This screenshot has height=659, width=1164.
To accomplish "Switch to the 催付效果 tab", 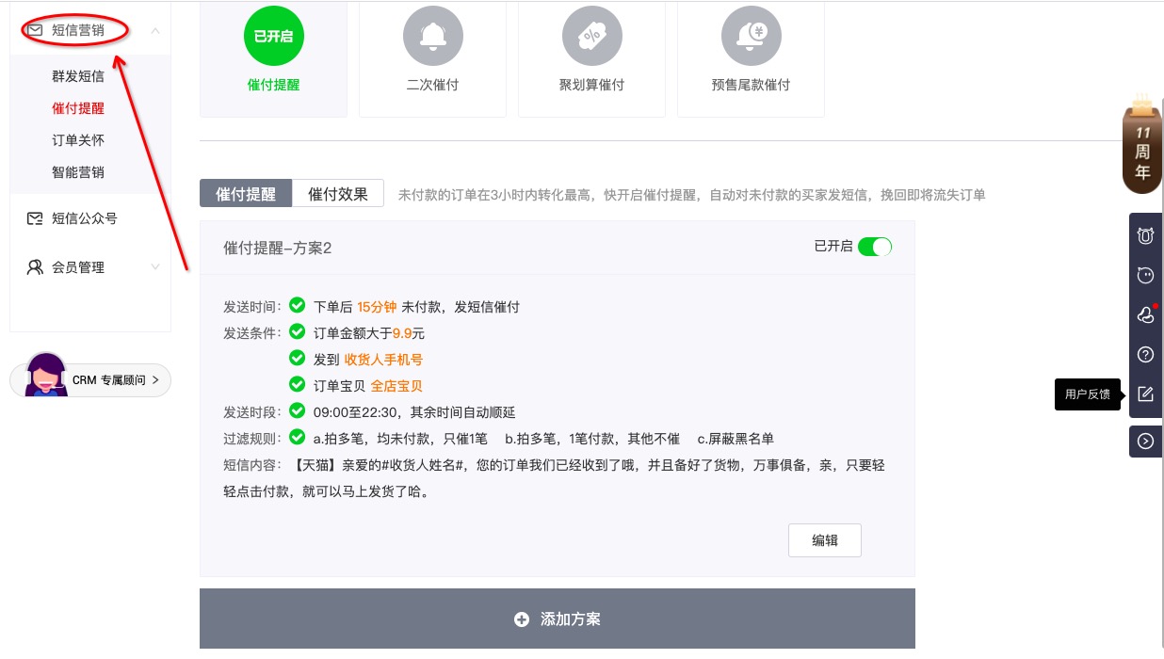I will [338, 194].
